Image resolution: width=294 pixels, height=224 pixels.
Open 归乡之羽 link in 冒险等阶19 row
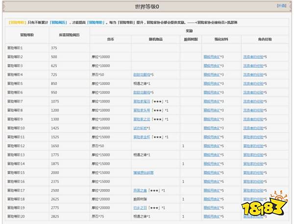click(x=141, y=208)
